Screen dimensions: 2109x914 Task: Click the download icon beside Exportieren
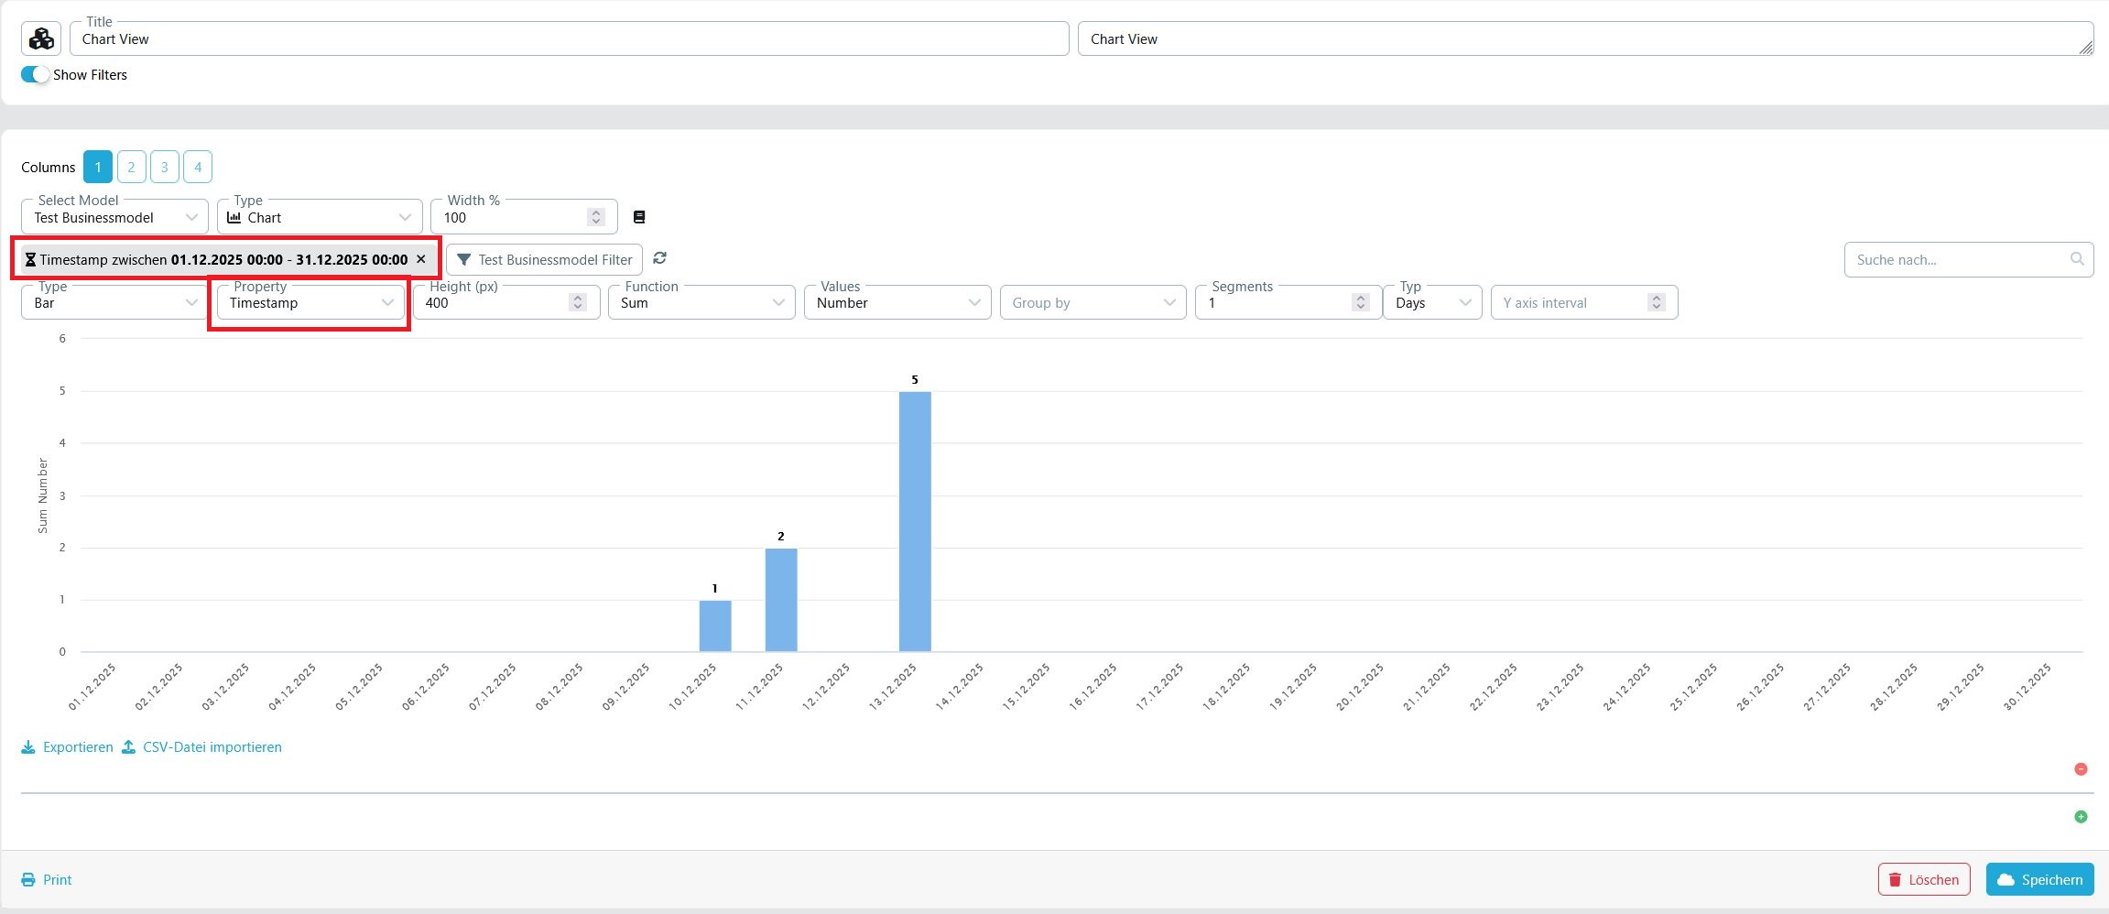[x=28, y=746]
